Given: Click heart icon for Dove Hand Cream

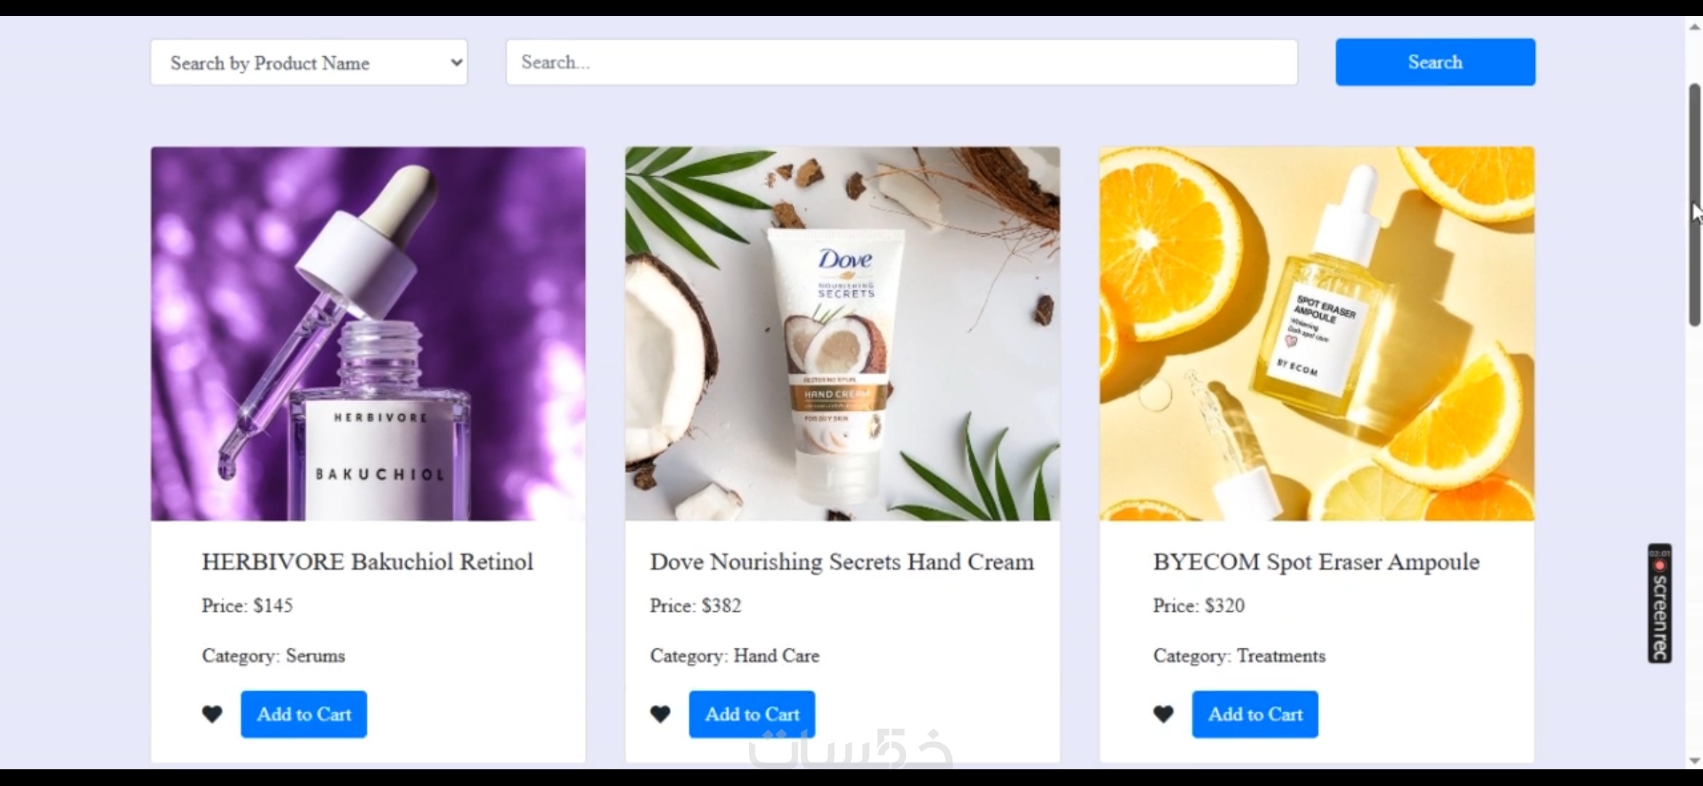Looking at the screenshot, I should pos(660,714).
